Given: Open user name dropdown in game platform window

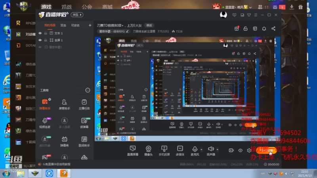Looking at the screenshot, I should (x=250, y=8).
